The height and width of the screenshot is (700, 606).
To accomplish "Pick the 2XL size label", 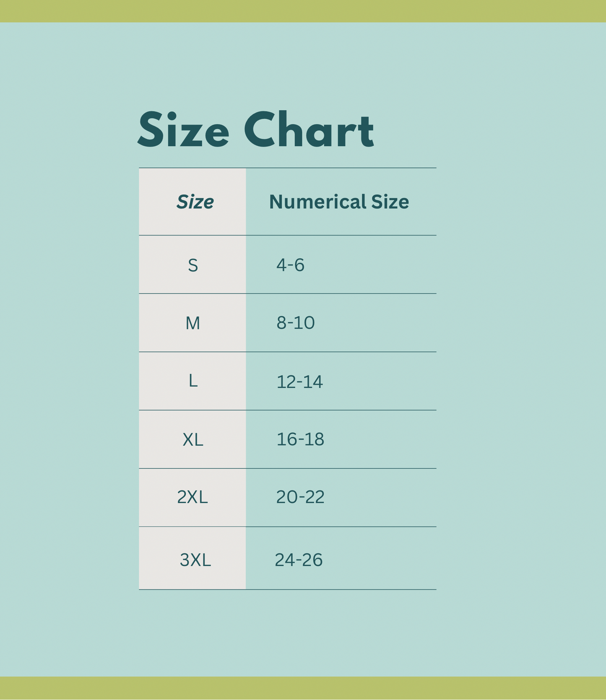I will [x=192, y=497].
